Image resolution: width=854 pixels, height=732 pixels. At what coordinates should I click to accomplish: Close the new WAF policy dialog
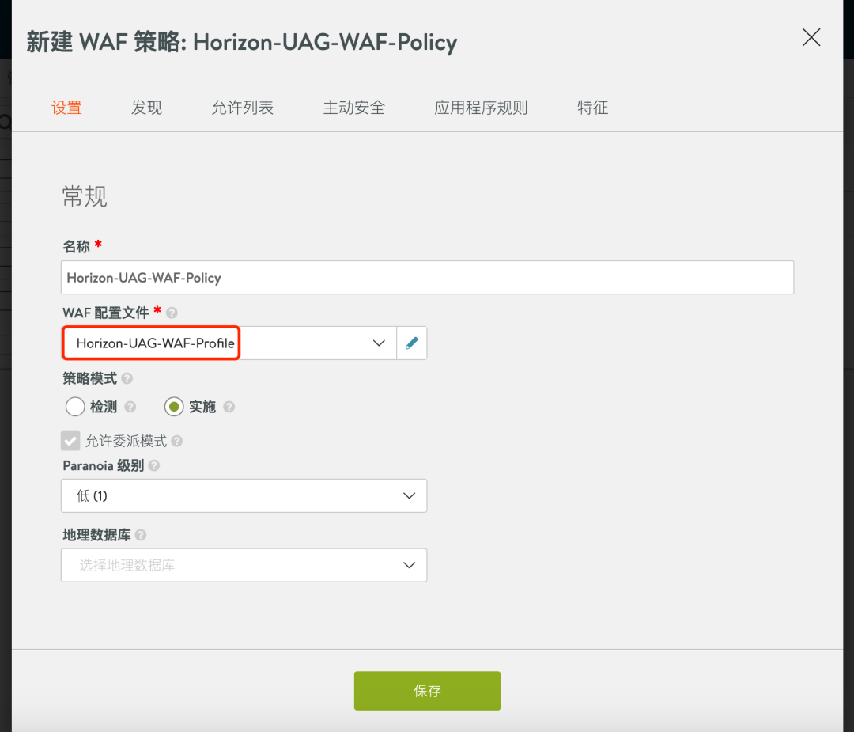[x=811, y=38]
